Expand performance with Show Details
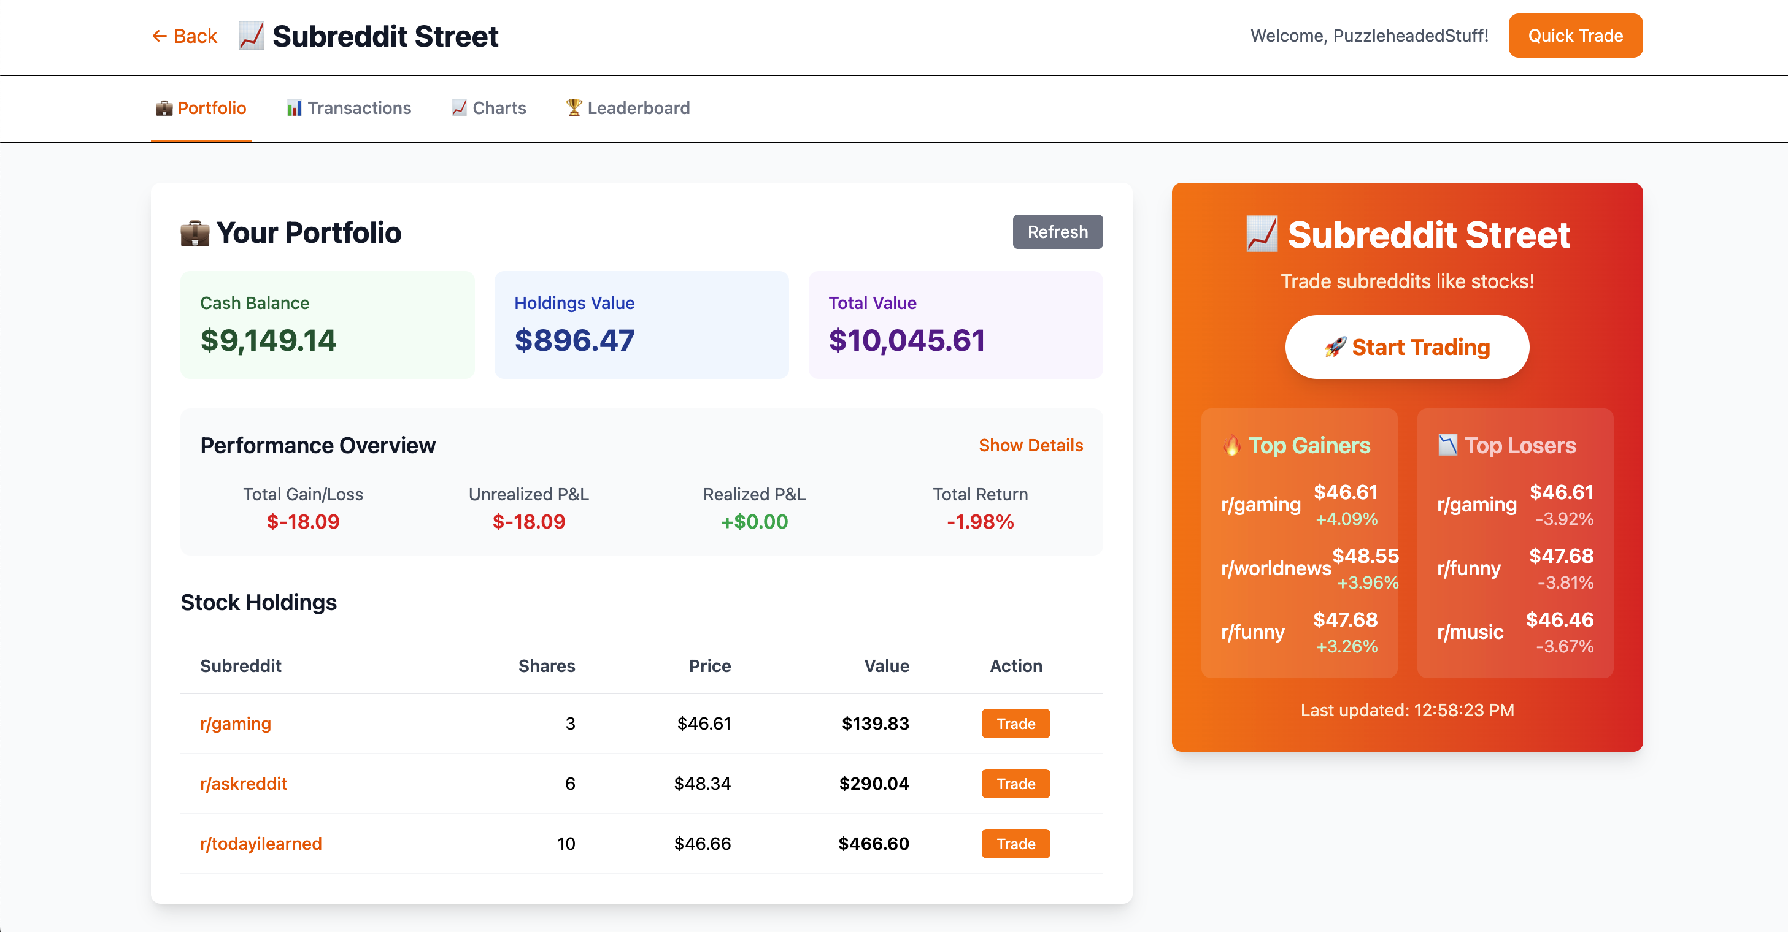This screenshot has width=1788, height=932. pos(1030,445)
